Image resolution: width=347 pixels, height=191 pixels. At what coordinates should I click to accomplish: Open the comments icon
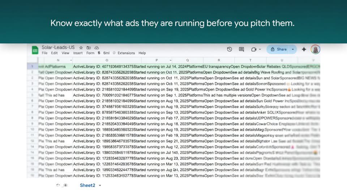coord(241,49)
